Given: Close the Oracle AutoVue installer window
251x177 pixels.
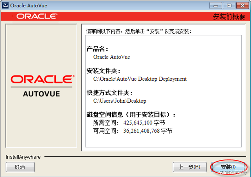Looking at the screenshot, I should [x=242, y=5].
